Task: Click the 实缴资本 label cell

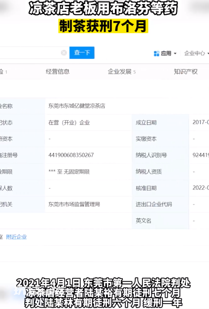Action: [160, 139]
